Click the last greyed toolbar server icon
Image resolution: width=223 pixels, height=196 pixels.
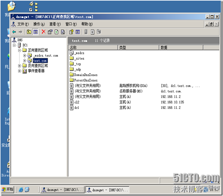coord(99,32)
